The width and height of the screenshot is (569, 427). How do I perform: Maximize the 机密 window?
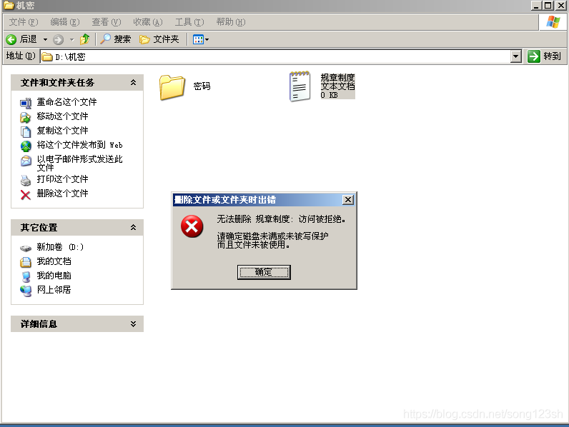pos(549,6)
